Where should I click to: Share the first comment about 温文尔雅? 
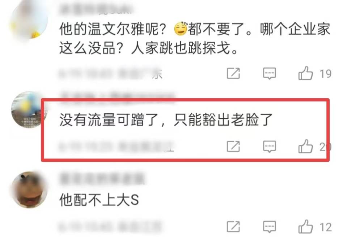(x=233, y=73)
